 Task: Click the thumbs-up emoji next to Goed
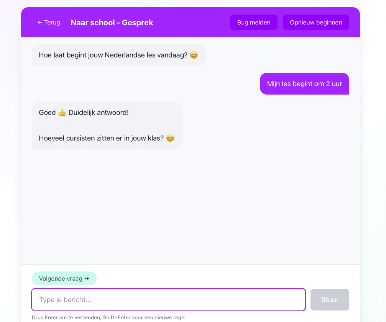point(62,113)
